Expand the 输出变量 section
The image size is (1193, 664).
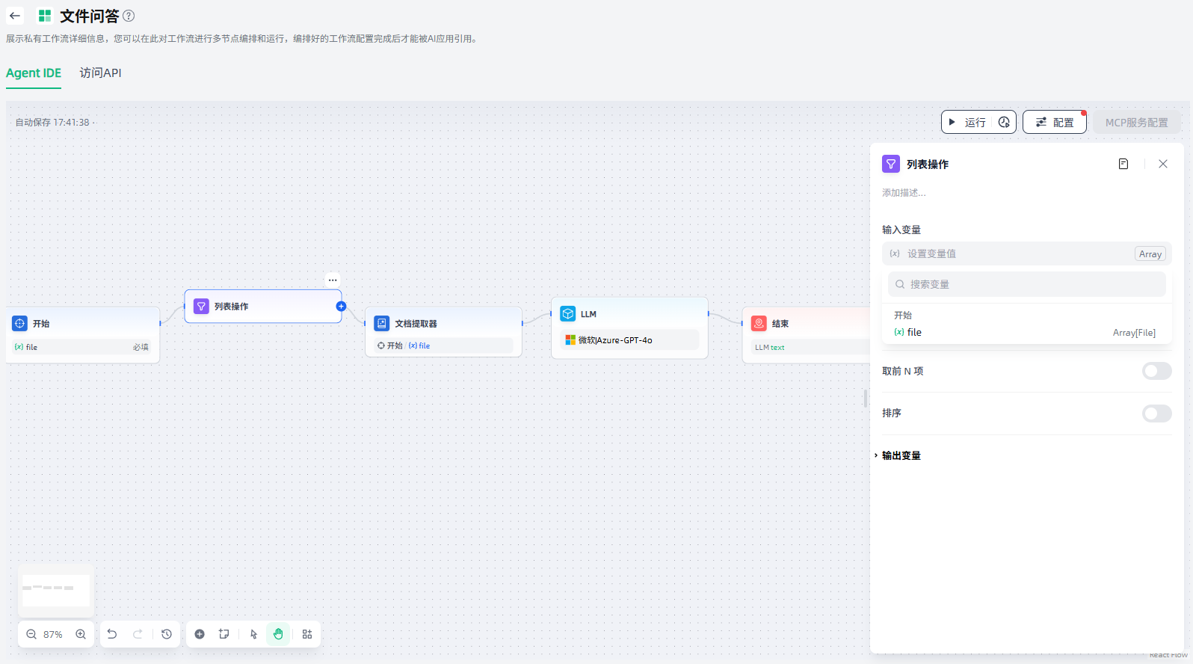901,455
